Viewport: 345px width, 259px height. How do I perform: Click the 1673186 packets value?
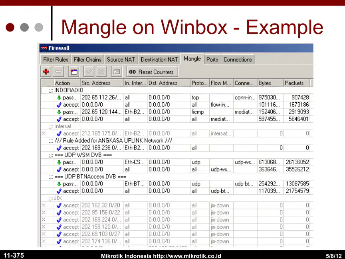coord(299,105)
